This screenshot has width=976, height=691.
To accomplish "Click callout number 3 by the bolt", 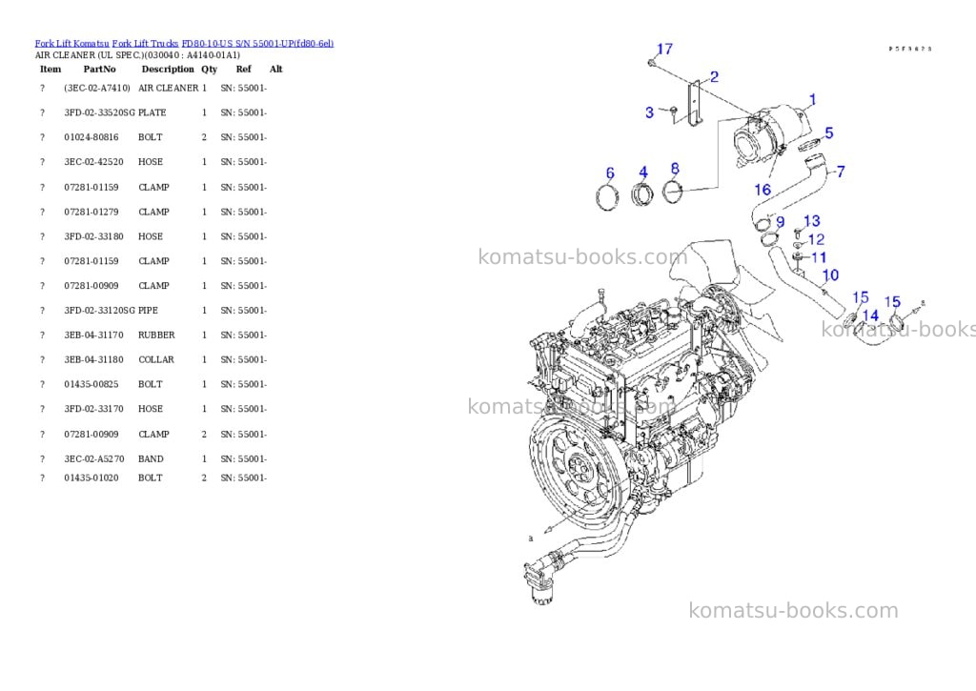I will click(649, 112).
